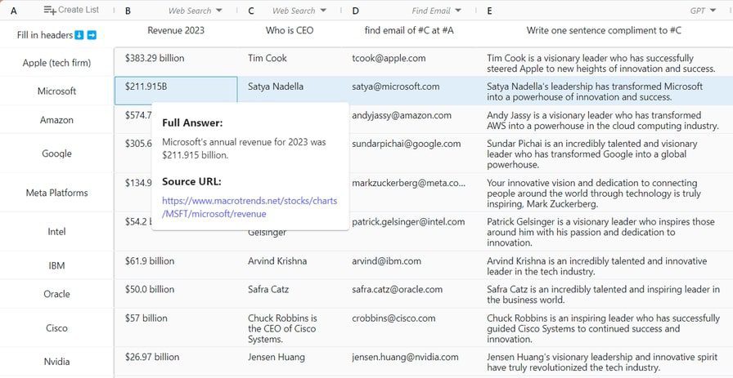Click the Satya Nadella compliment cell

tap(605, 91)
